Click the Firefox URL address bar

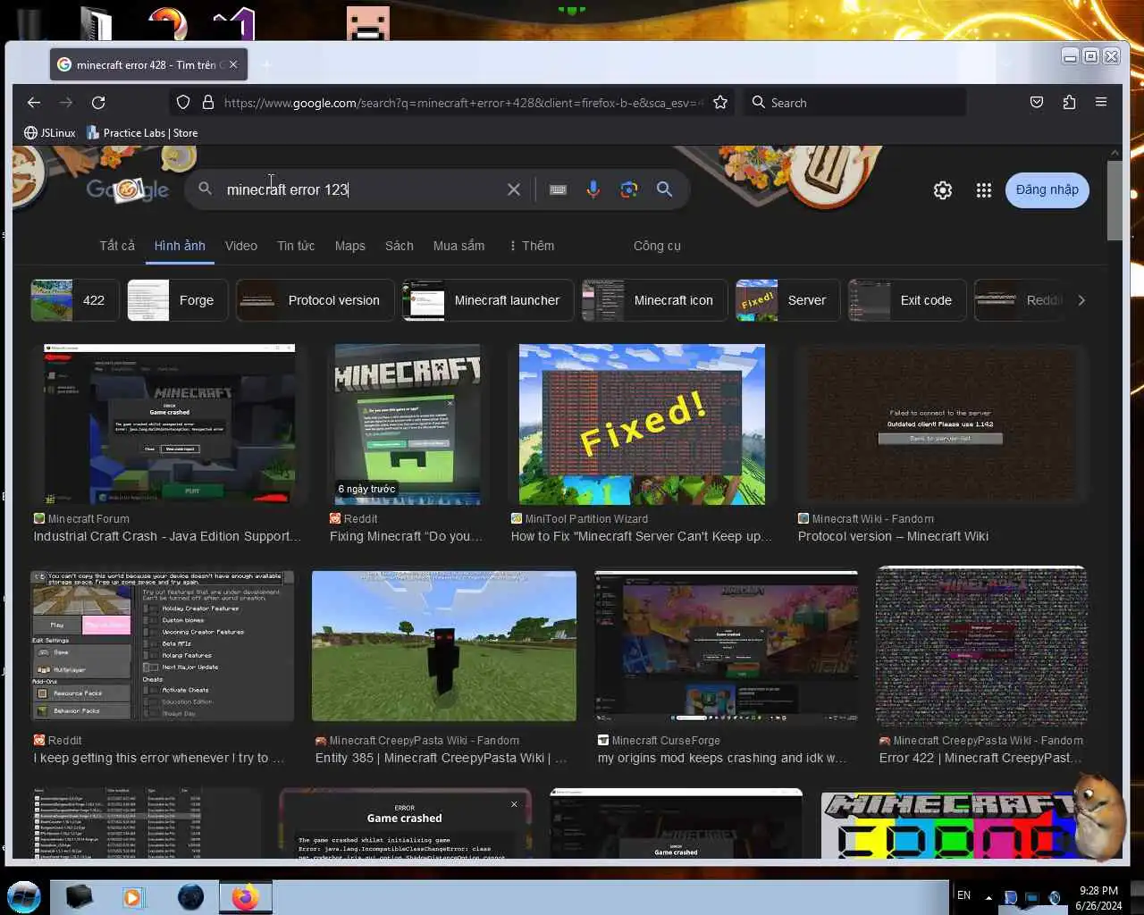pyautogui.click(x=463, y=103)
